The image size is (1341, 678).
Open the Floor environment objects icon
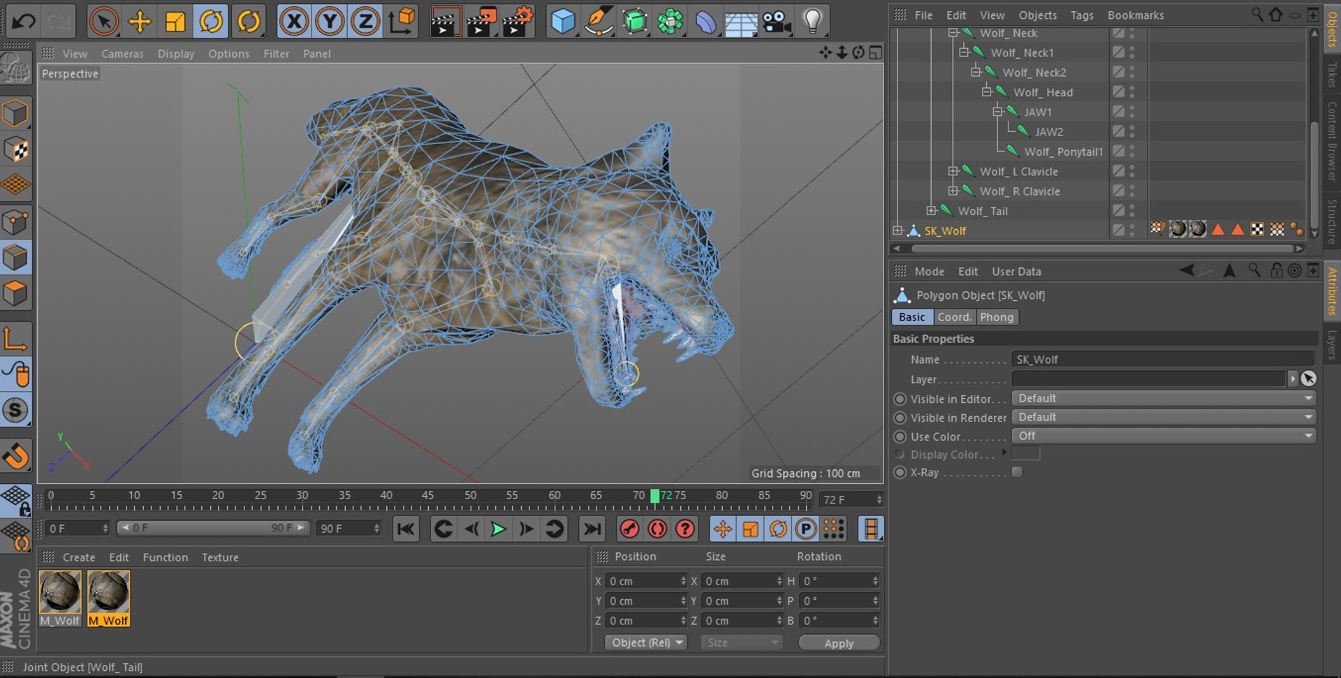click(741, 22)
